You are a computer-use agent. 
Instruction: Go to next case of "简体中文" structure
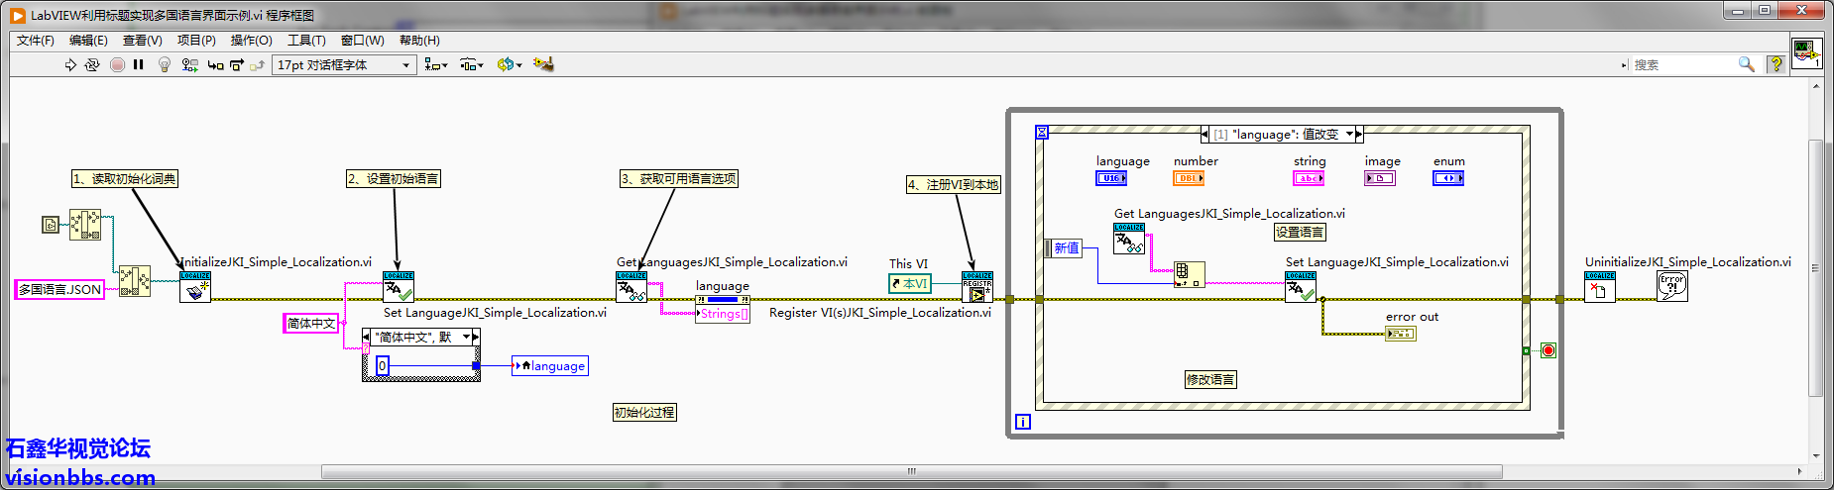pyautogui.click(x=476, y=337)
